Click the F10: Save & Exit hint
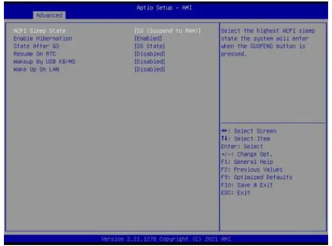Screen dimensions: 332x246 pyautogui.click(x=247, y=185)
